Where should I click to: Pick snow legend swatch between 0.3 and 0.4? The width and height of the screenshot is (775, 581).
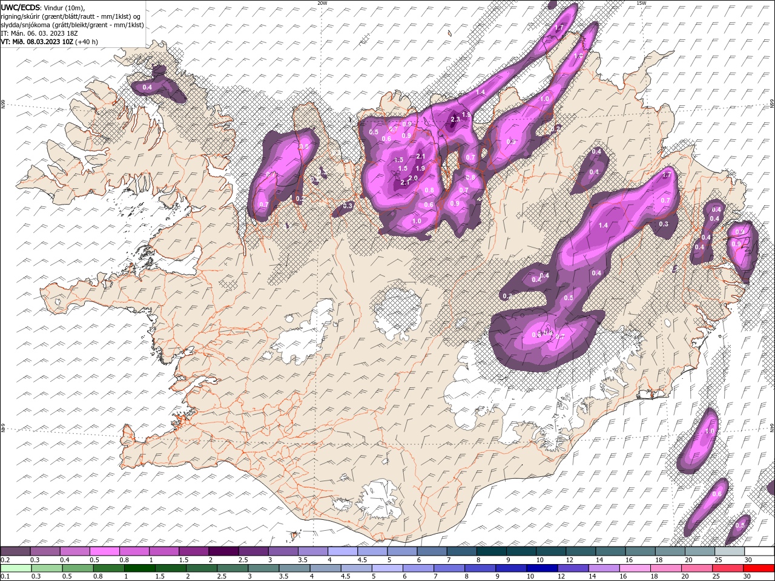(45, 551)
